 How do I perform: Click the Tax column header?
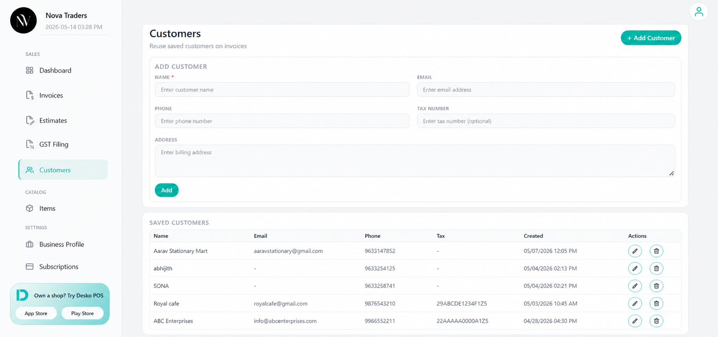[440, 236]
